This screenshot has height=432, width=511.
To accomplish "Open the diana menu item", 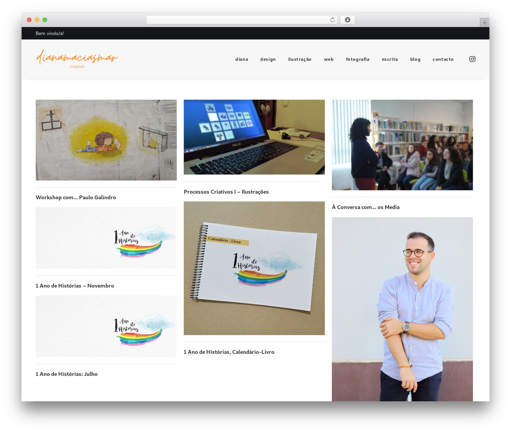I will [242, 59].
